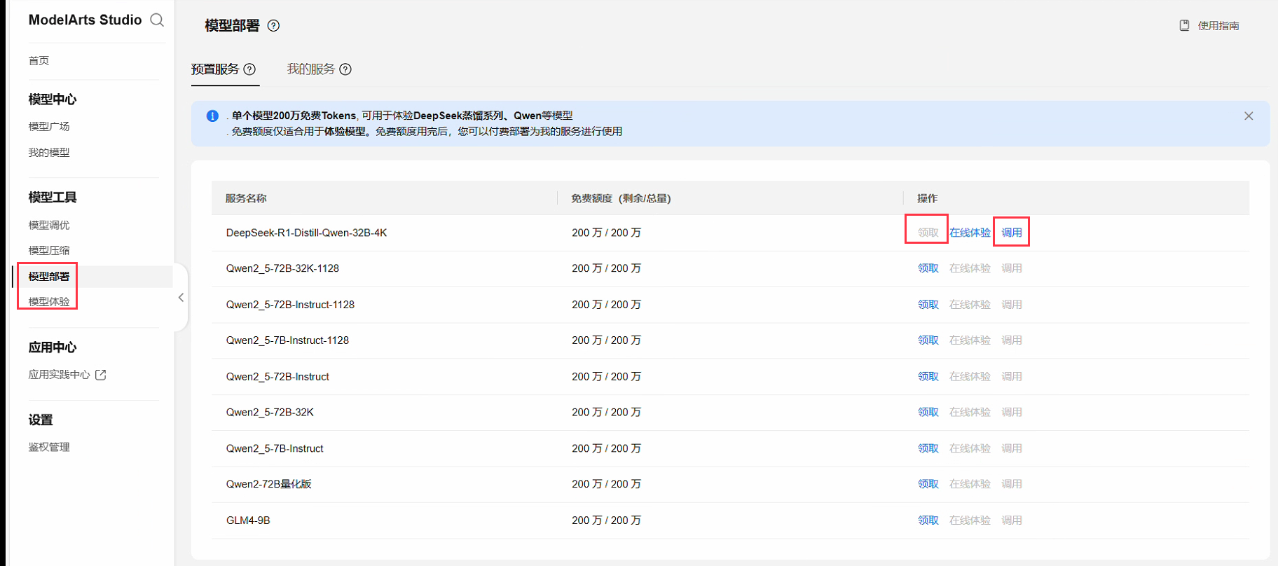Click the 模型中心 section heading
Viewport: 1278px width, 566px height.
tap(53, 99)
